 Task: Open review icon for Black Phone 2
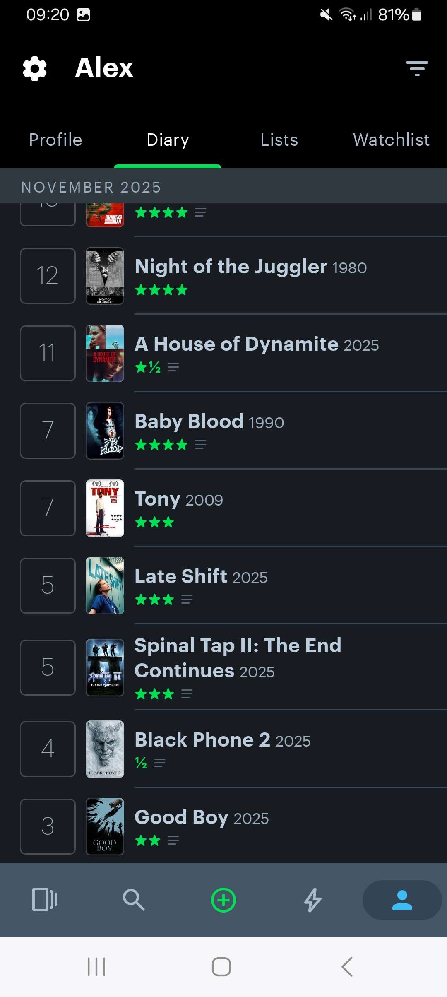click(159, 763)
